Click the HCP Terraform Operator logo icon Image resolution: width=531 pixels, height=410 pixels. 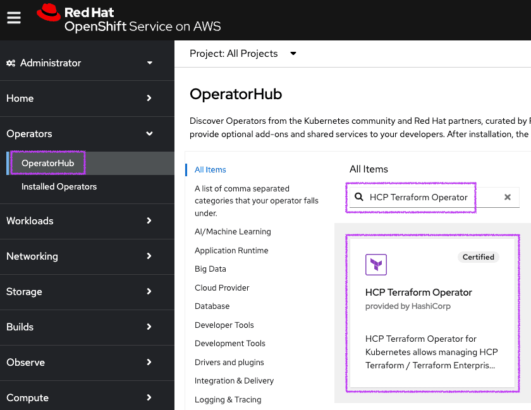click(x=376, y=264)
